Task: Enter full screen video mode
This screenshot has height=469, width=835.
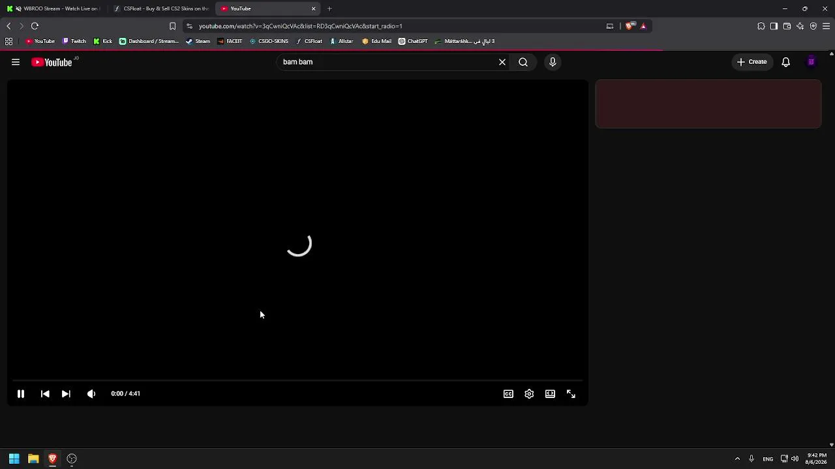Action: pyautogui.click(x=571, y=394)
